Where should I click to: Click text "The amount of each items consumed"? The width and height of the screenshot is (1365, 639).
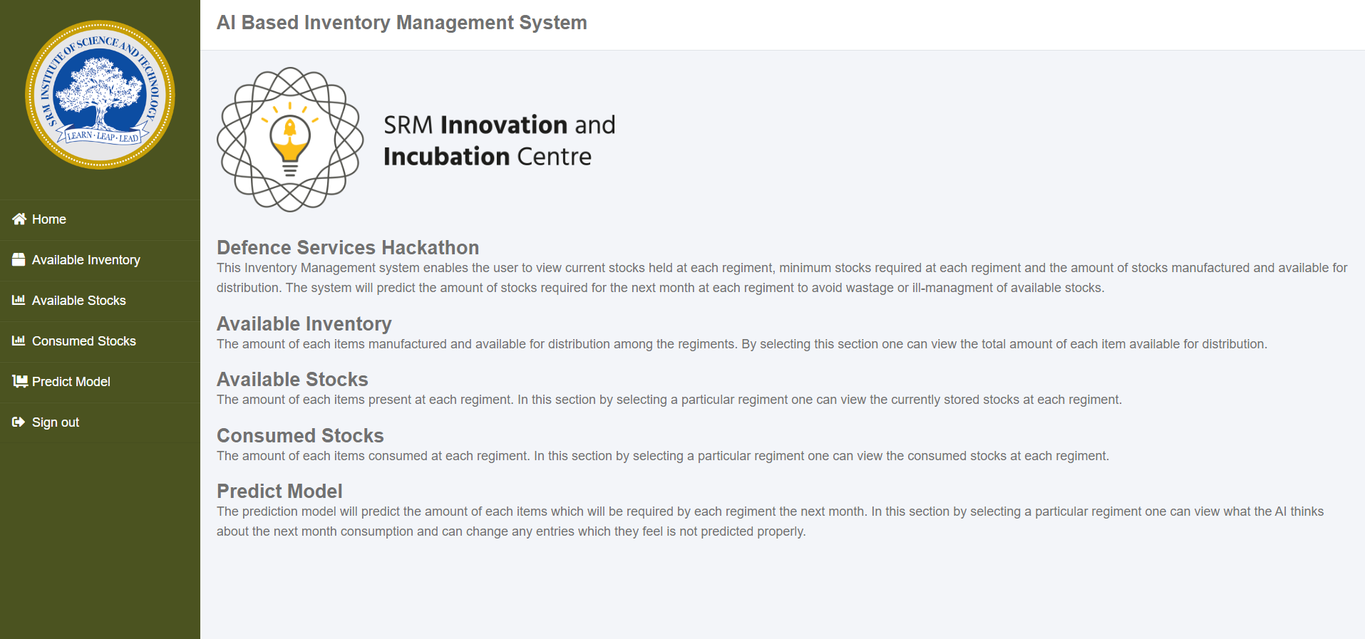pos(663,456)
